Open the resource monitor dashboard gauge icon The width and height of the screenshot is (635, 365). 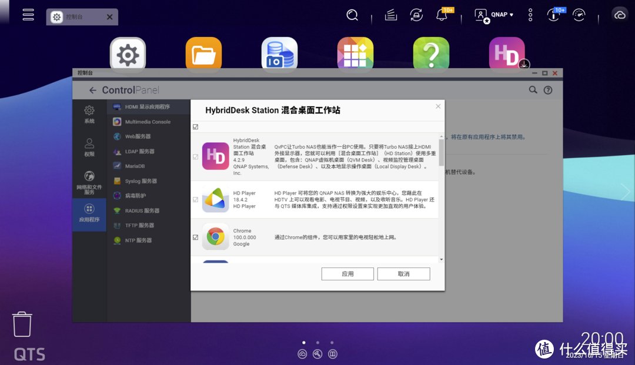(579, 15)
